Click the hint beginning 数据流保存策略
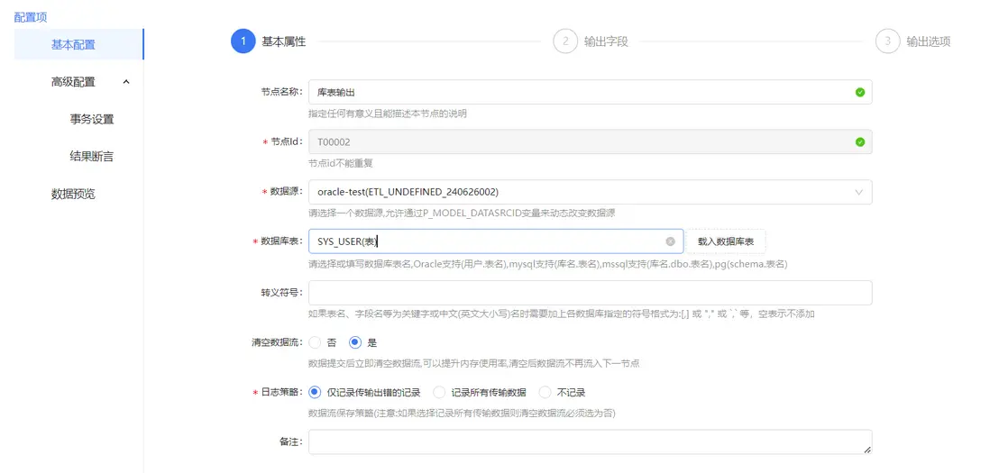This screenshot has width=990, height=473. 462,414
